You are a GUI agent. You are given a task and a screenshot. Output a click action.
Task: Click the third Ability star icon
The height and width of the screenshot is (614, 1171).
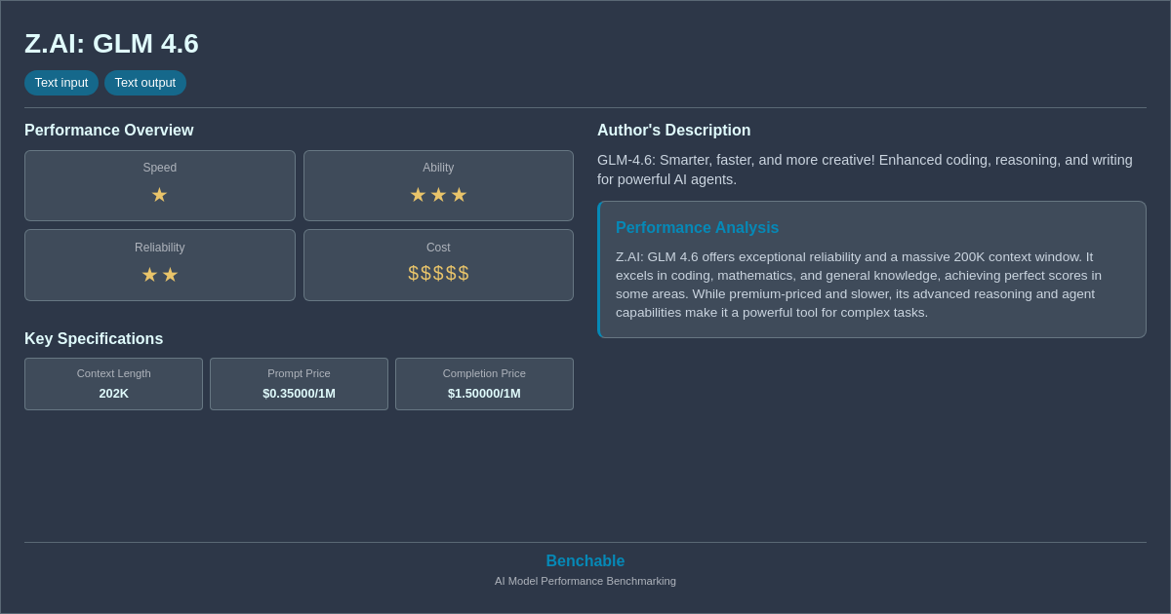pyautogui.click(x=458, y=195)
